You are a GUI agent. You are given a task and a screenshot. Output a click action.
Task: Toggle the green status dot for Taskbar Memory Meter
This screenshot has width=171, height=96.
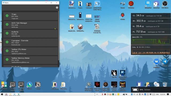tap(7, 59)
